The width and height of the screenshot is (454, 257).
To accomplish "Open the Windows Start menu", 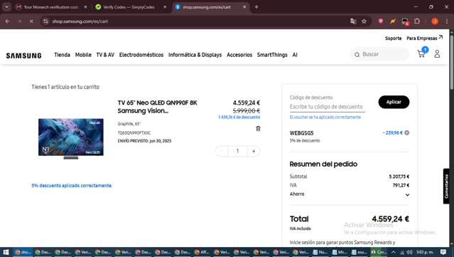I will 6,252.
